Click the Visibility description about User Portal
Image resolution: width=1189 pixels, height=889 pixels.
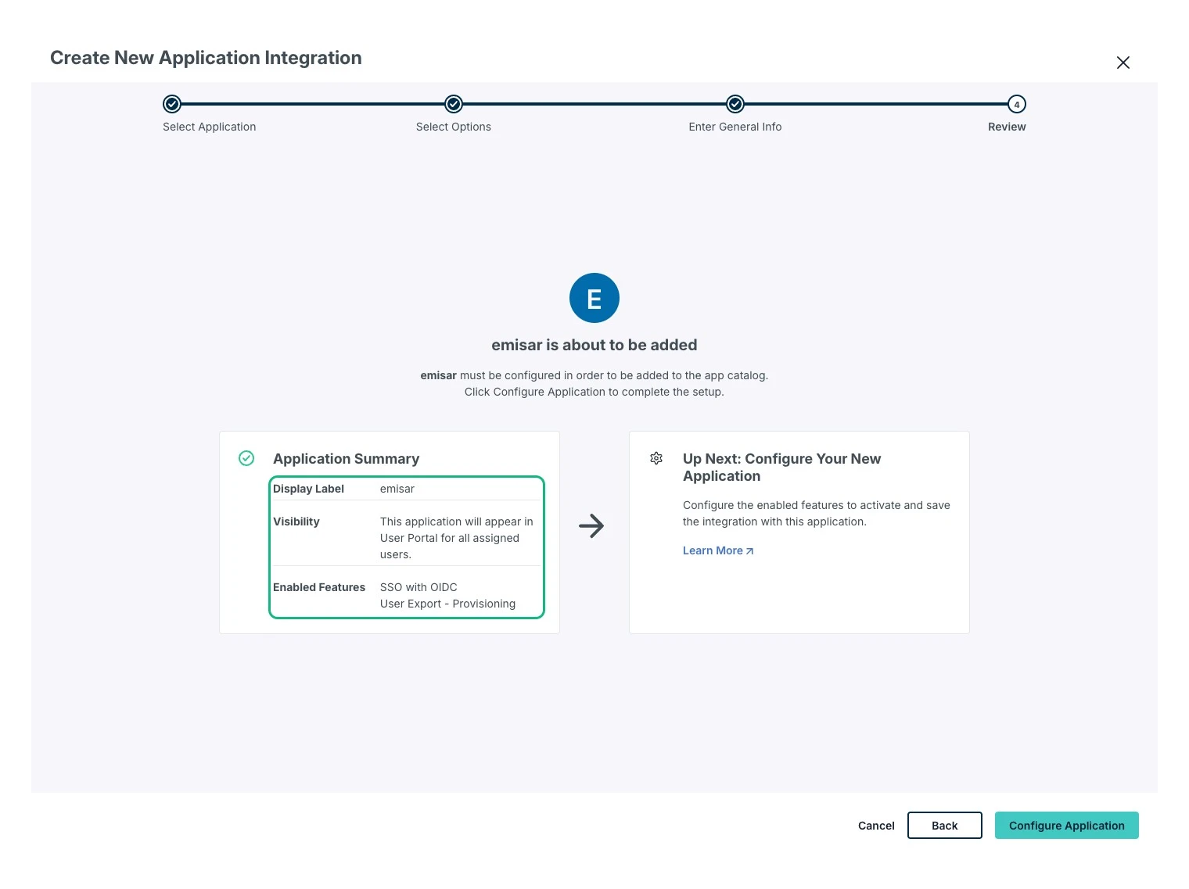pos(457,538)
